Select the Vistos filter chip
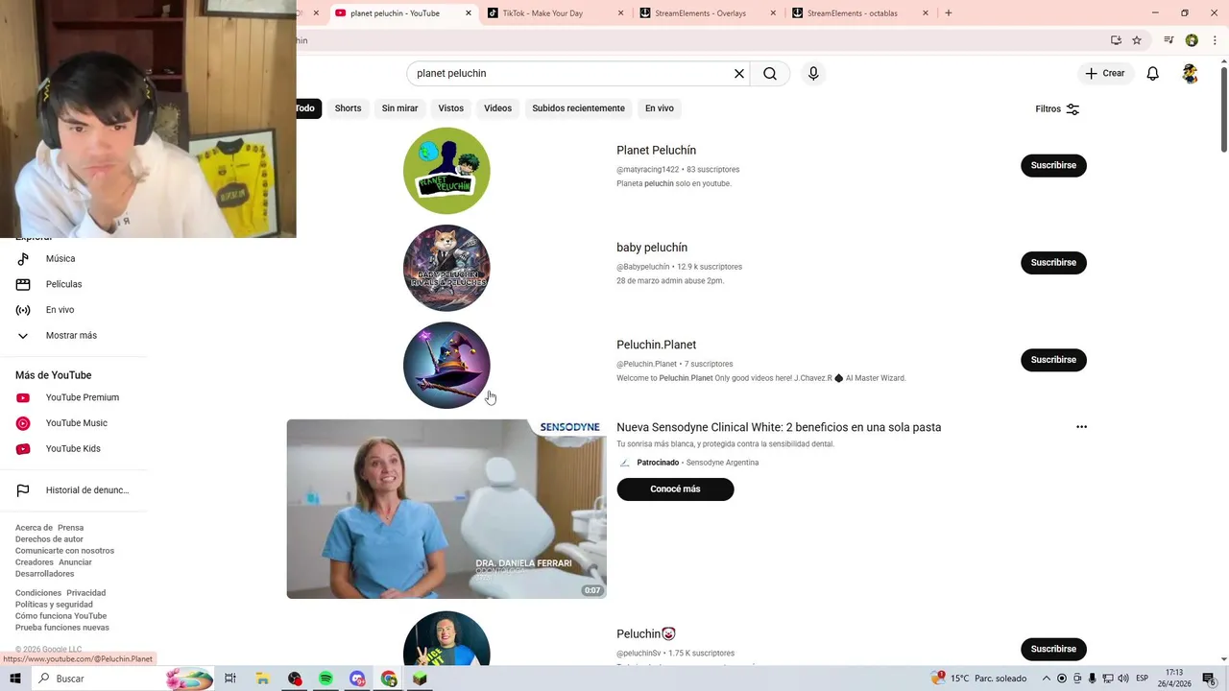This screenshot has height=691, width=1229. coord(451,108)
